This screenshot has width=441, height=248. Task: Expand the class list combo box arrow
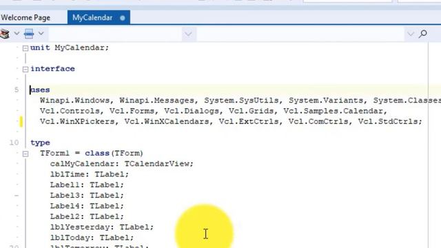188,34
